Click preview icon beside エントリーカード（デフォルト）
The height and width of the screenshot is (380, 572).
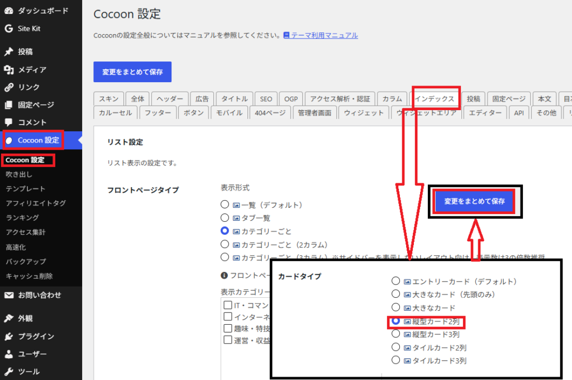tap(407, 282)
